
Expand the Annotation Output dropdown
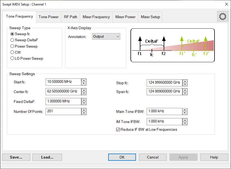(x=106, y=36)
